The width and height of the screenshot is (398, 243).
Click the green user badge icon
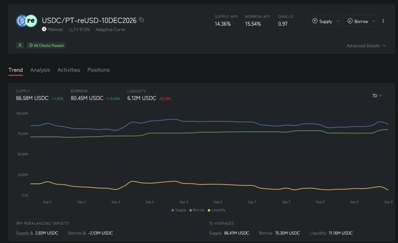pyautogui.click(x=20, y=45)
